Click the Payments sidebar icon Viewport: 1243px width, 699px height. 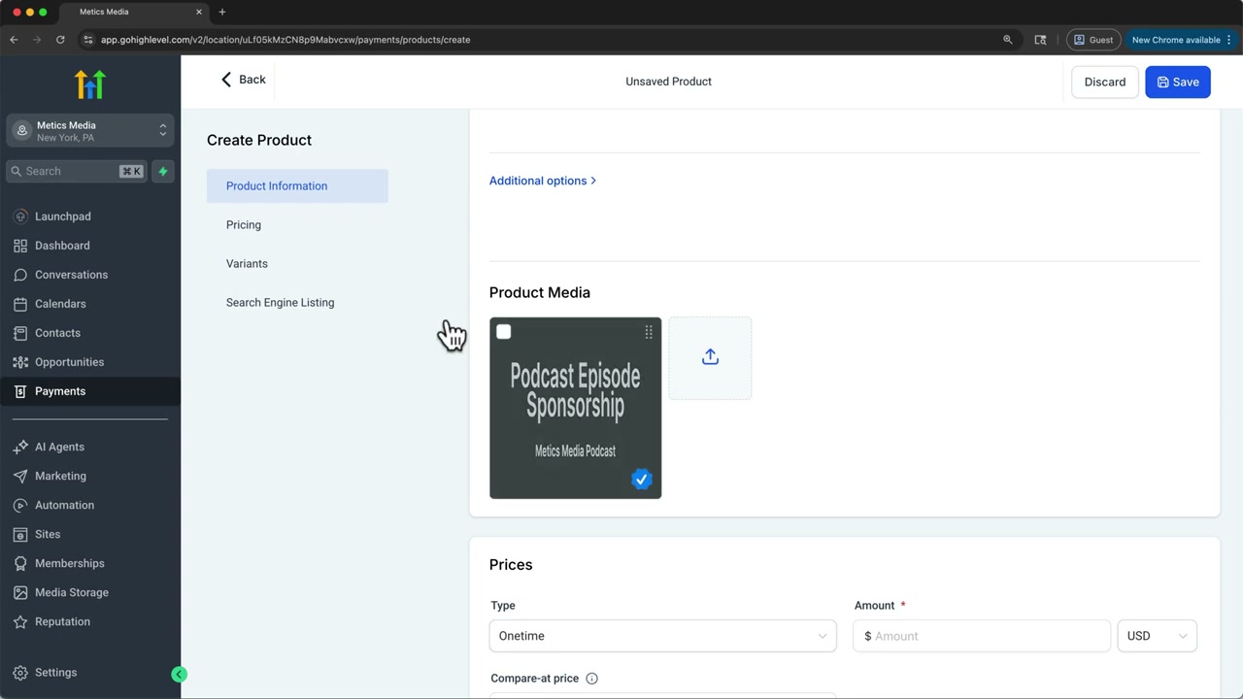click(x=20, y=391)
